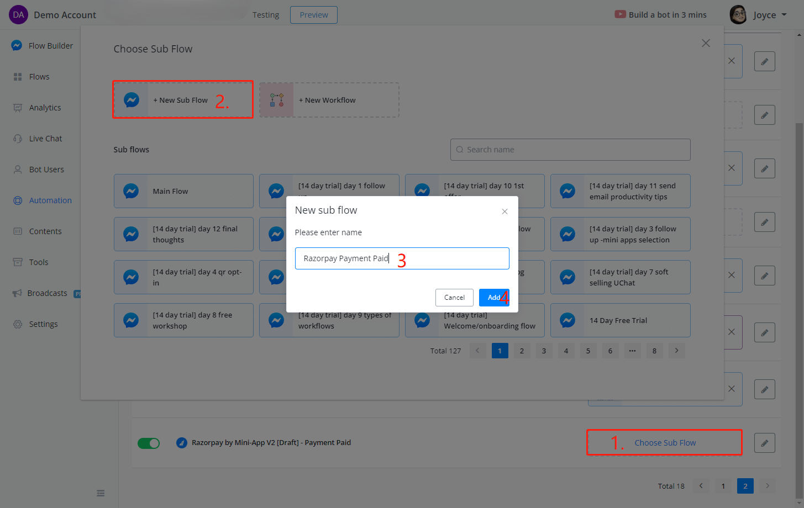Viewport: 804px width, 508px height.
Task: Select the Main Flow sub flow card
Action: click(183, 191)
